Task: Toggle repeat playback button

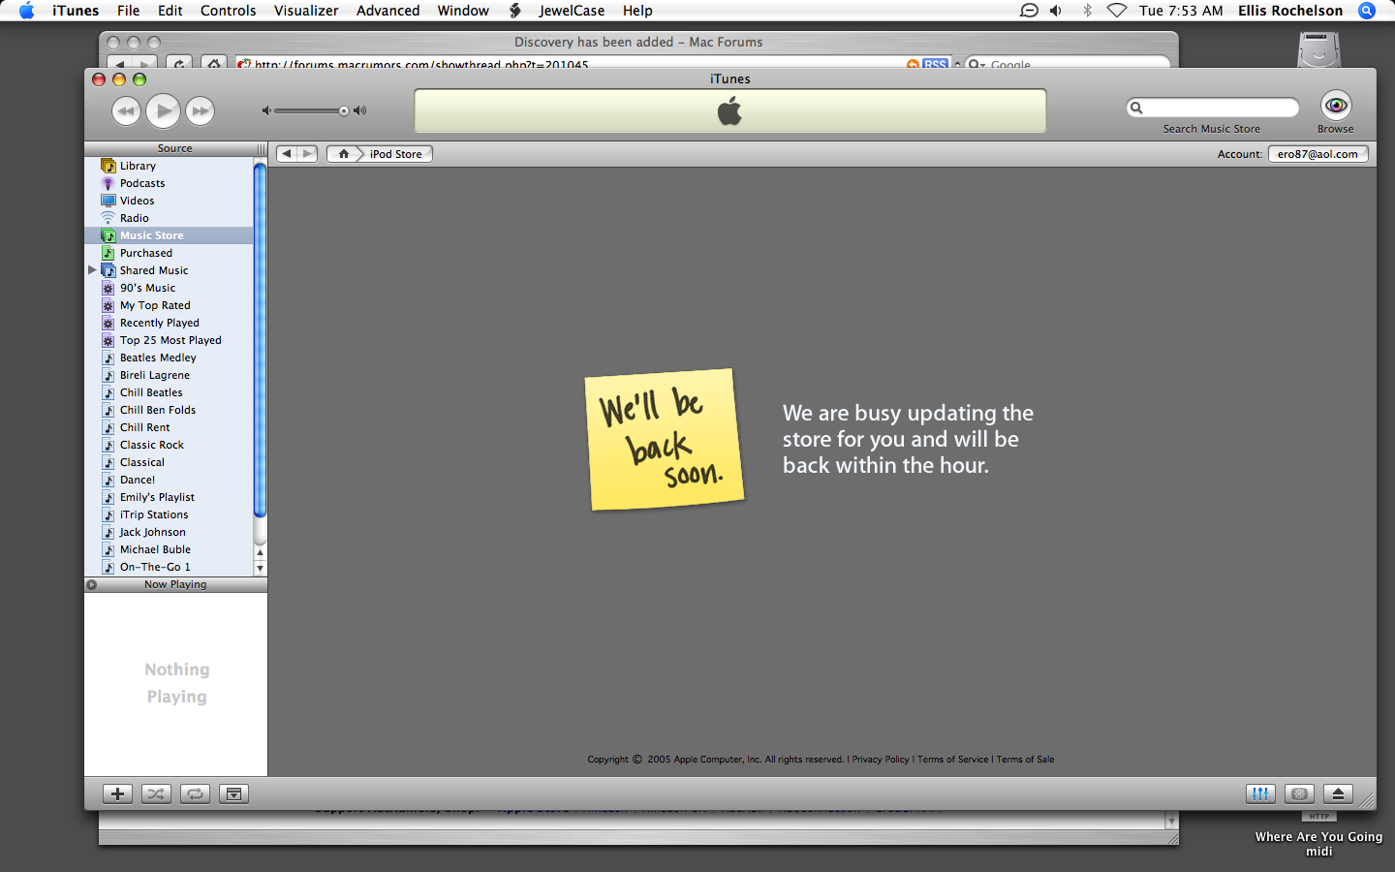Action: point(195,794)
